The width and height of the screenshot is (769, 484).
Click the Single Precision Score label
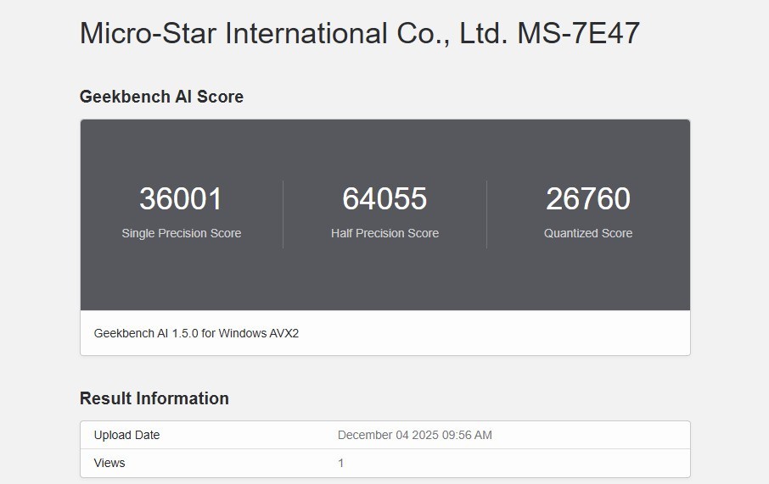tap(181, 233)
